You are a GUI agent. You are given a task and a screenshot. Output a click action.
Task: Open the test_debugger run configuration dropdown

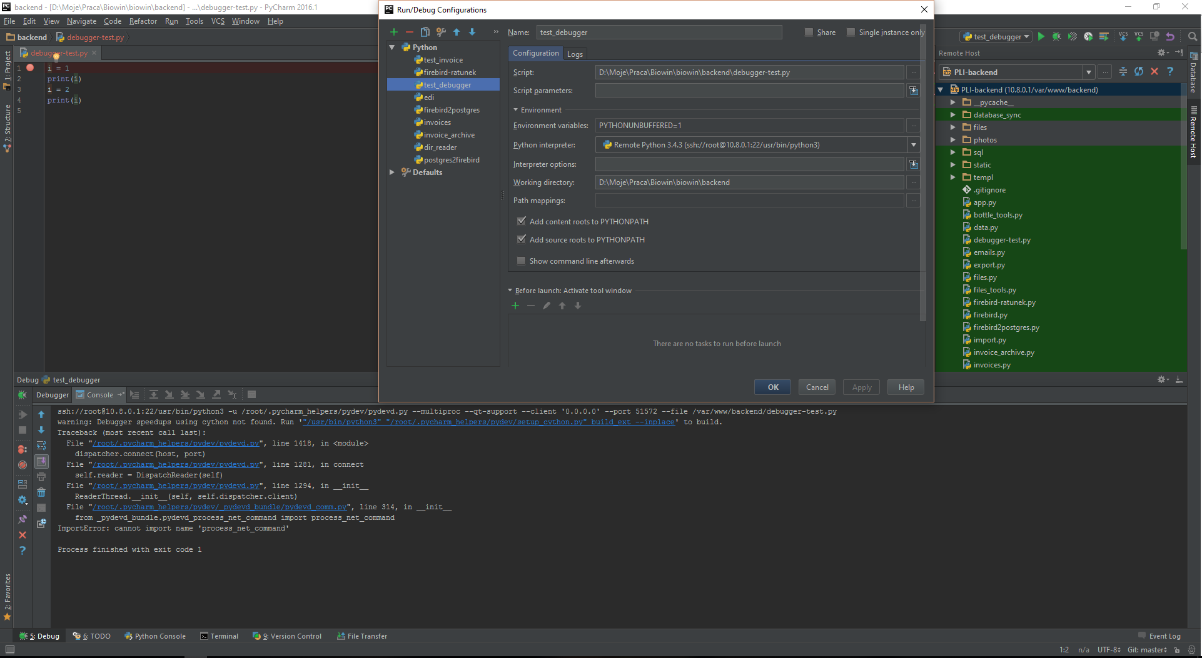(996, 37)
